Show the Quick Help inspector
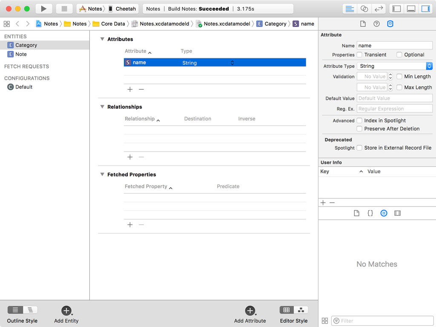436x327 pixels. [x=376, y=24]
